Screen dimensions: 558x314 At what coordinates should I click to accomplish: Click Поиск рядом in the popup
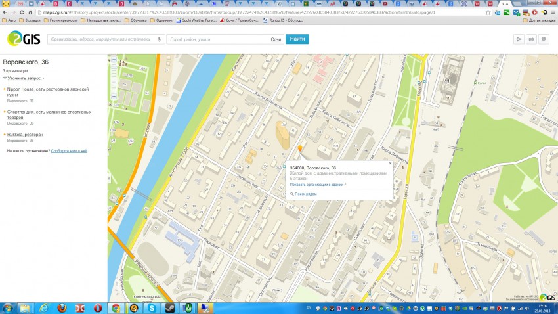(306, 194)
